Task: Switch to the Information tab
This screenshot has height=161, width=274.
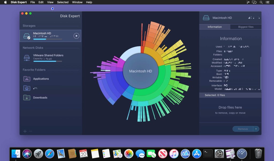Action: coord(214,27)
